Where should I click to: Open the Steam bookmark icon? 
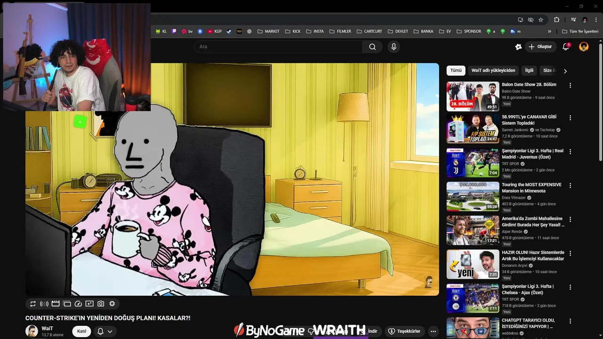[x=229, y=32]
